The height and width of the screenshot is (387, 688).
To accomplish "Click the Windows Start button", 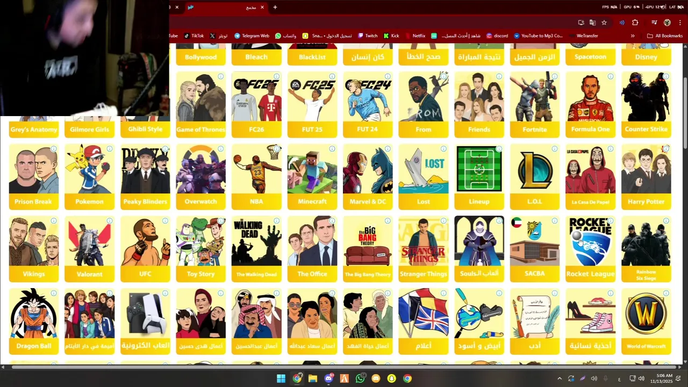I will point(281,378).
